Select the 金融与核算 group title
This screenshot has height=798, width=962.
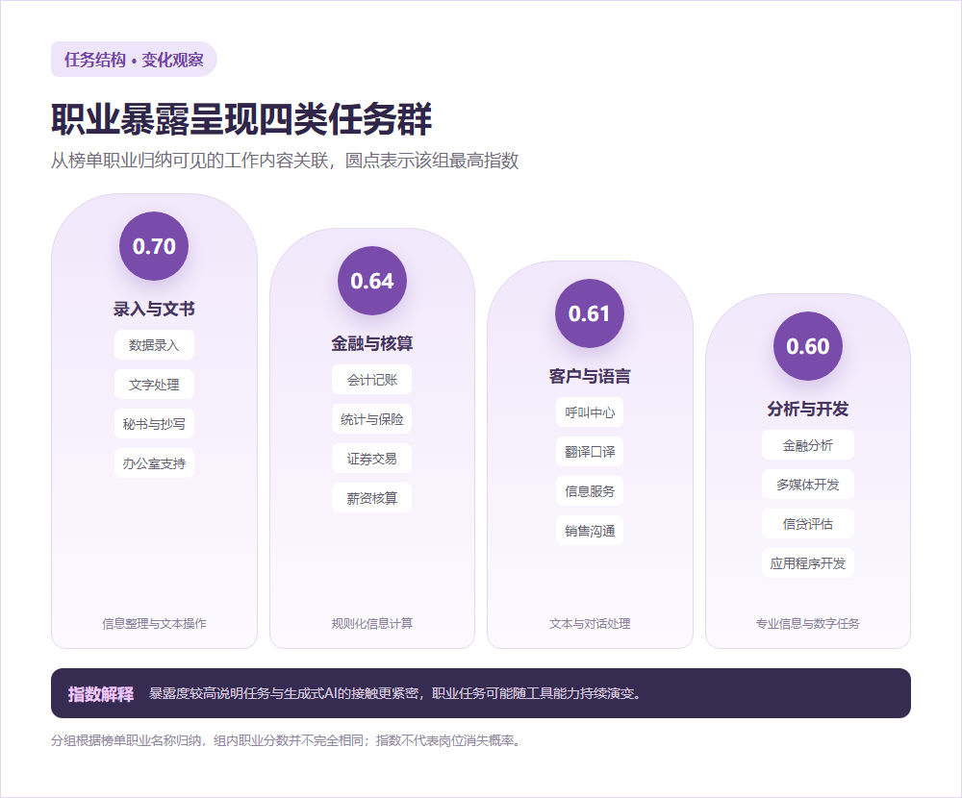(371, 343)
